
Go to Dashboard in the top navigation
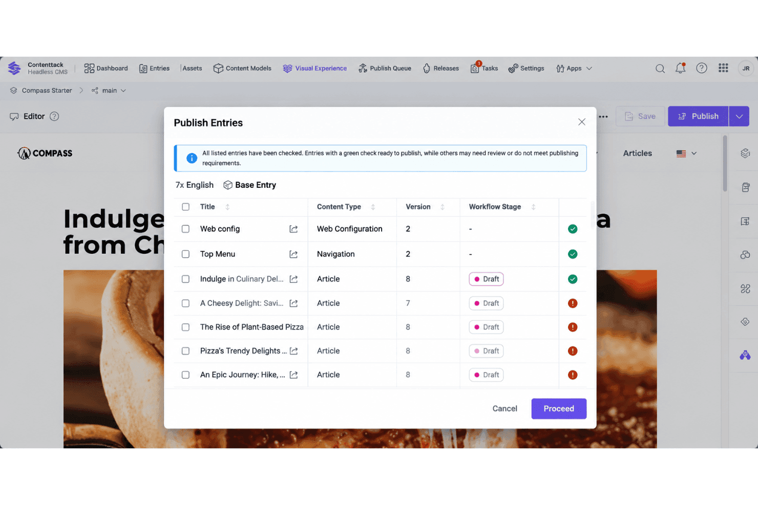[106, 69]
